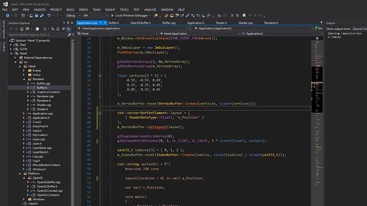Screen dimensions: 367x206
Task: Open the ANALYZE menu
Action: pyautogui.click(x=150, y=10)
